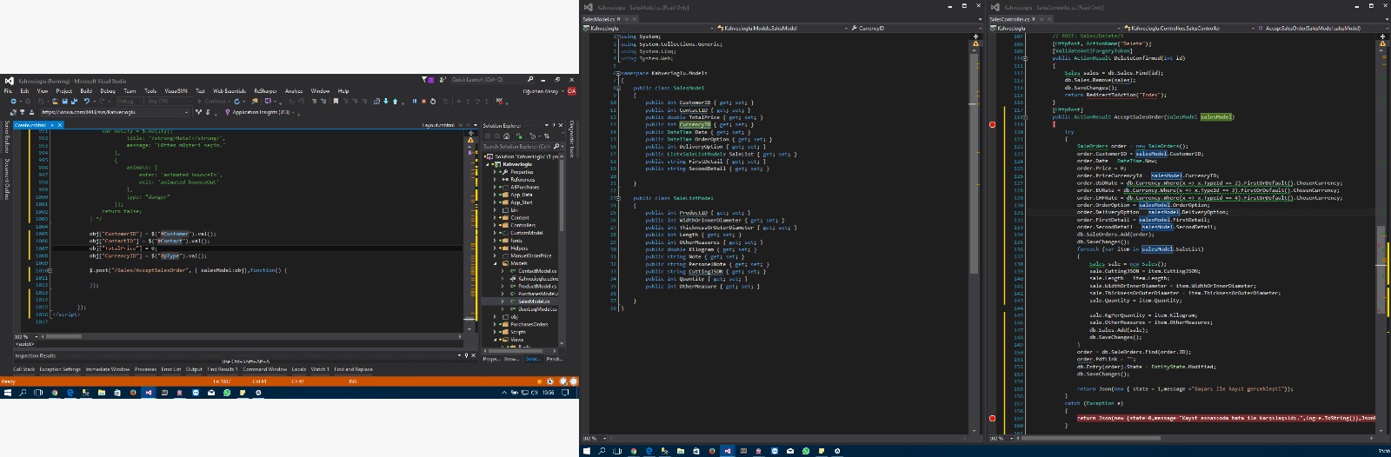Click the taskbar search icon
This screenshot has width=1391, height=457.
click(23, 393)
